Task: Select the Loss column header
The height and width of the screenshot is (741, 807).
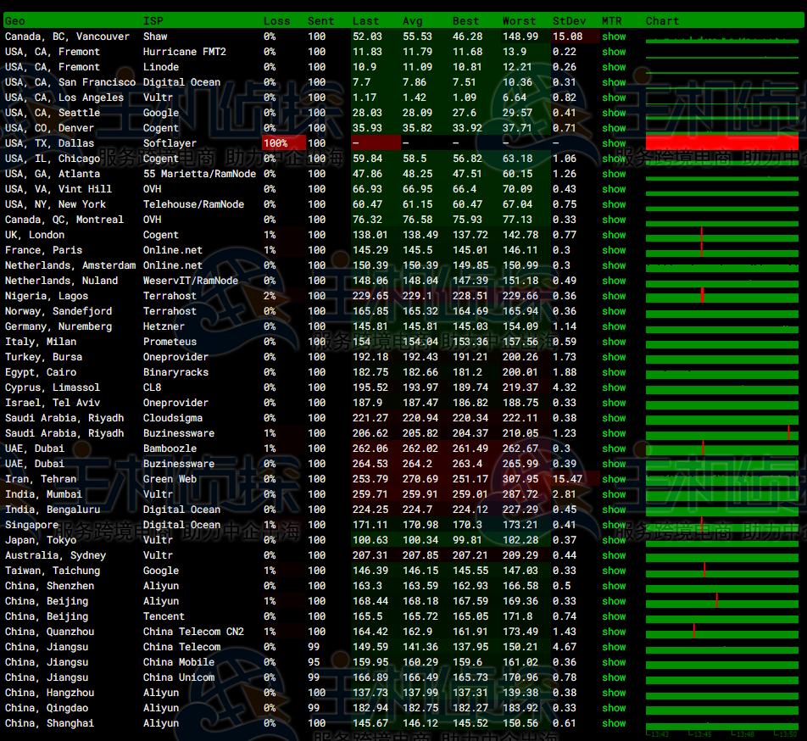Action: [x=276, y=20]
